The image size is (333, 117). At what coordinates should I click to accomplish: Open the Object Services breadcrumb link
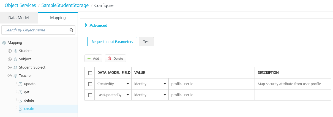(20, 5)
